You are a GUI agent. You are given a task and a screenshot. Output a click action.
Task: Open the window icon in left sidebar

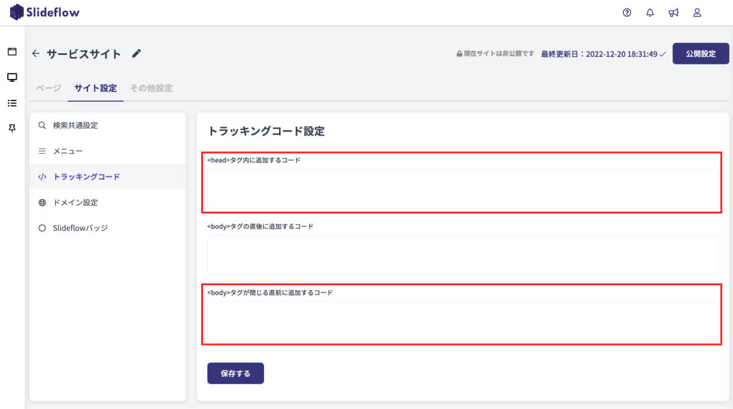pos(12,51)
